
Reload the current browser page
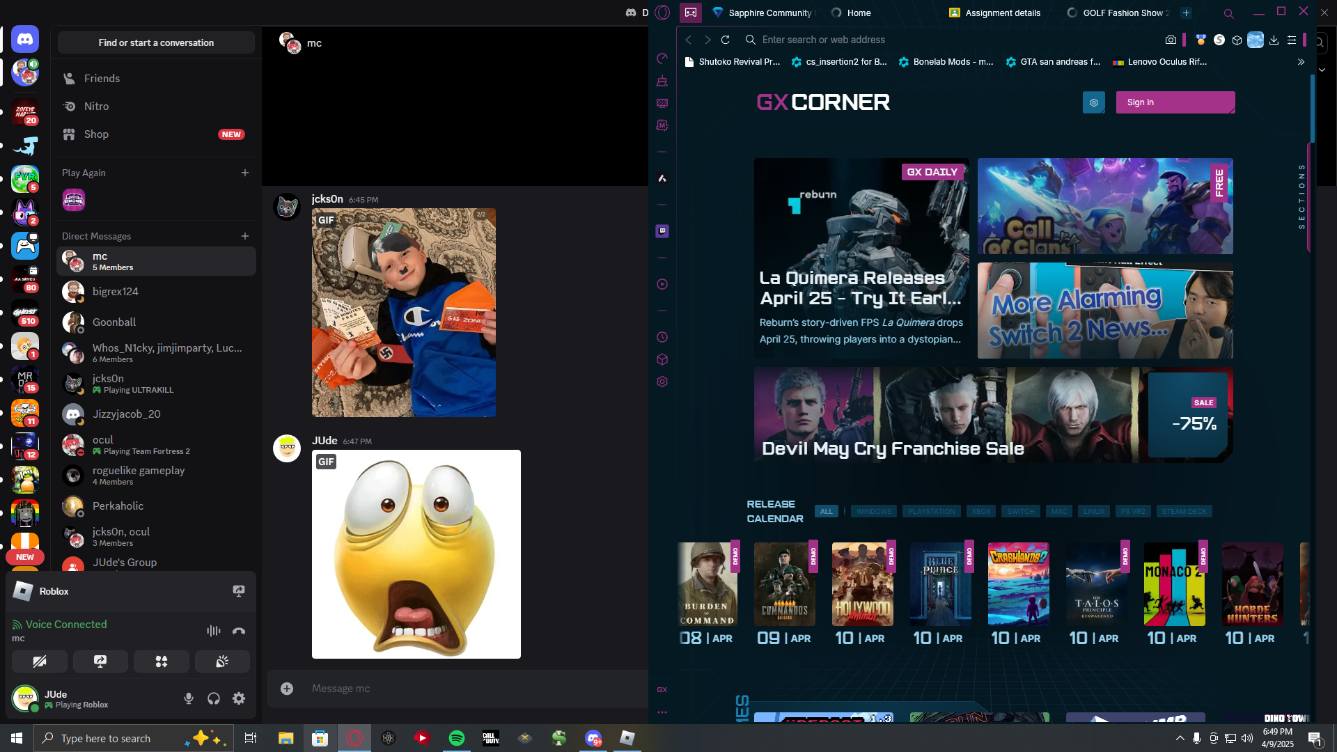click(725, 40)
